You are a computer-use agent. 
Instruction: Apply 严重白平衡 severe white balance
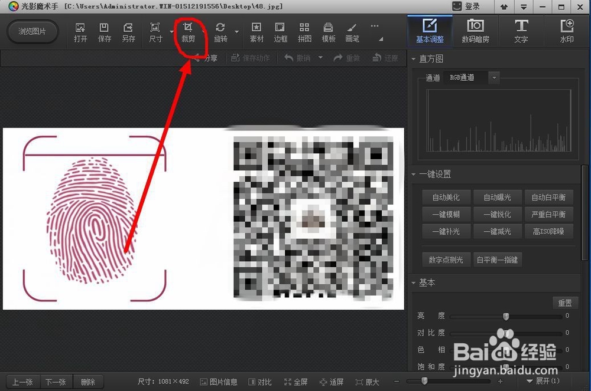(549, 214)
